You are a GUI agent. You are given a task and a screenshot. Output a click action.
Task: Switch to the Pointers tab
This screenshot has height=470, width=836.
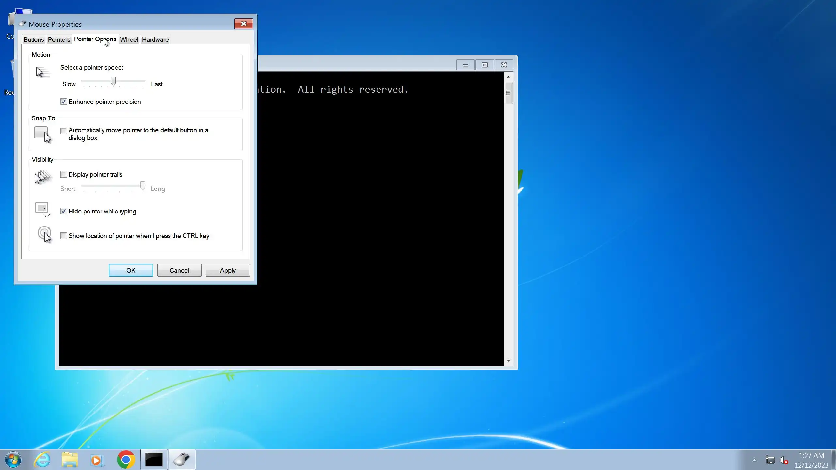pyautogui.click(x=59, y=40)
